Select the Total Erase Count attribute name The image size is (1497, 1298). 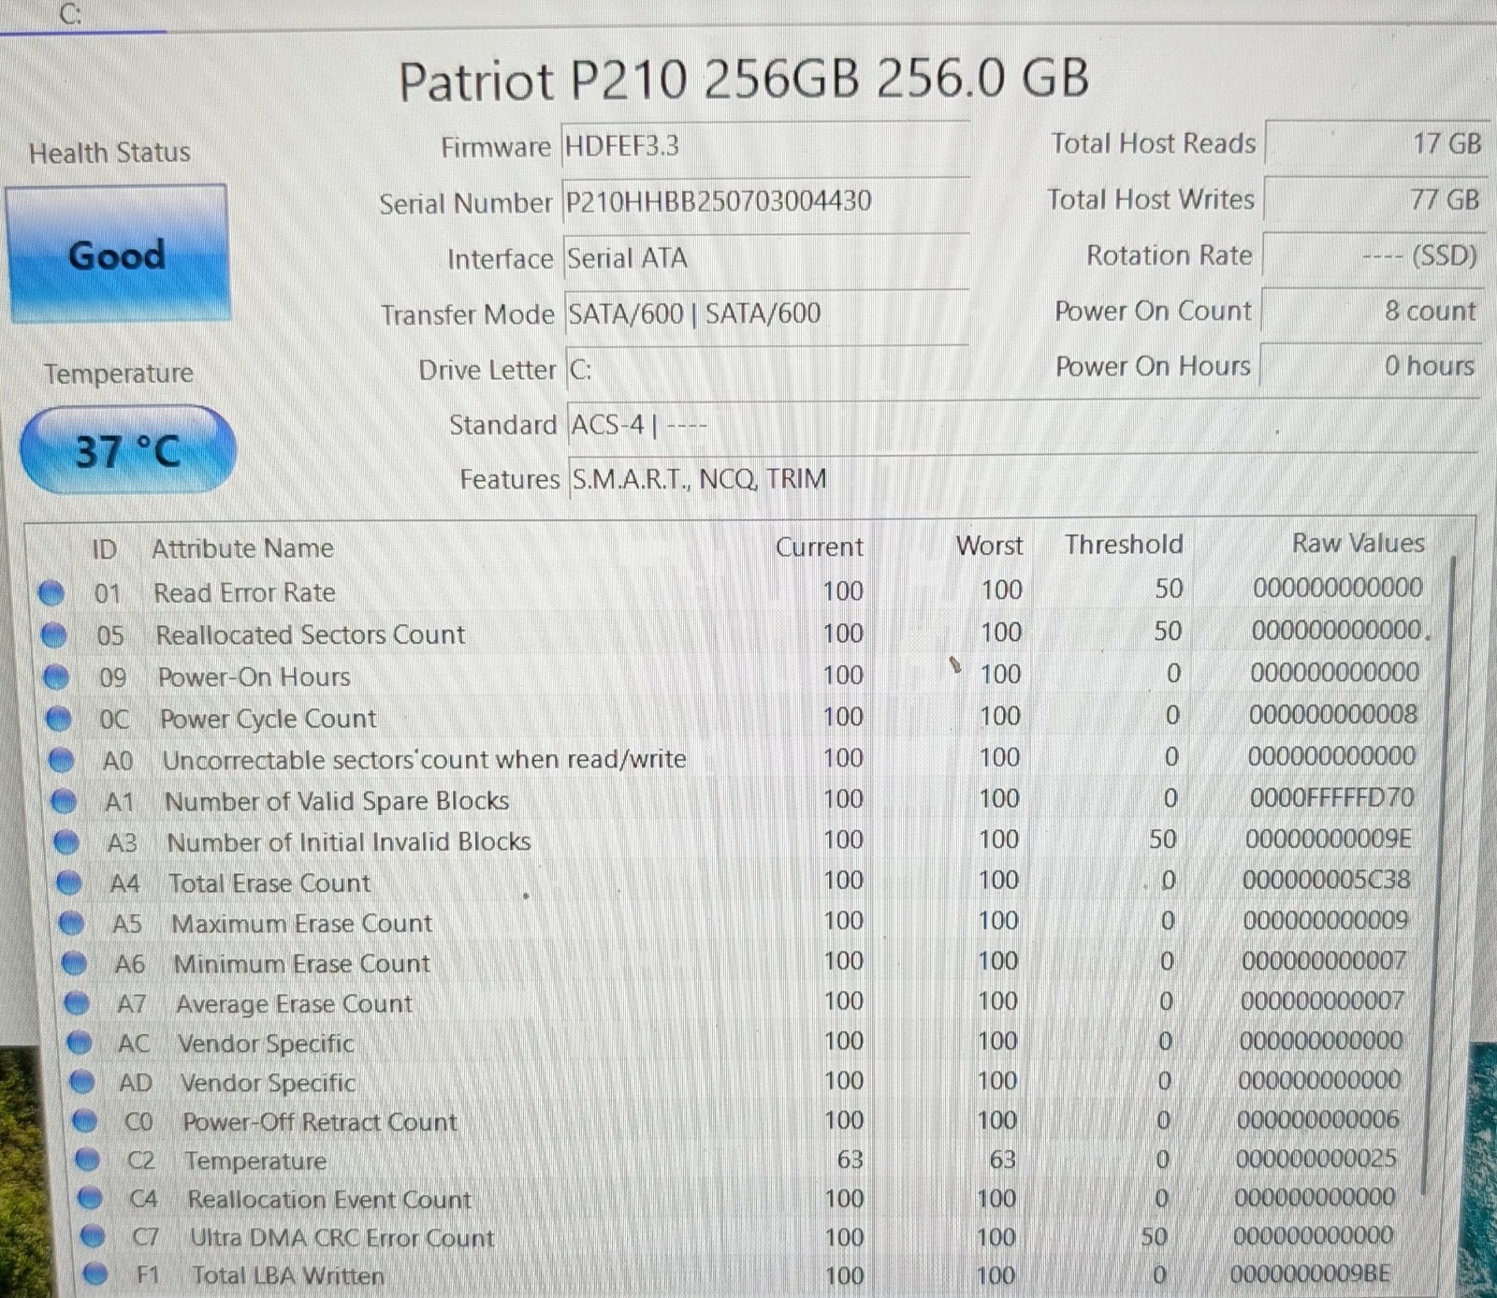(x=269, y=883)
